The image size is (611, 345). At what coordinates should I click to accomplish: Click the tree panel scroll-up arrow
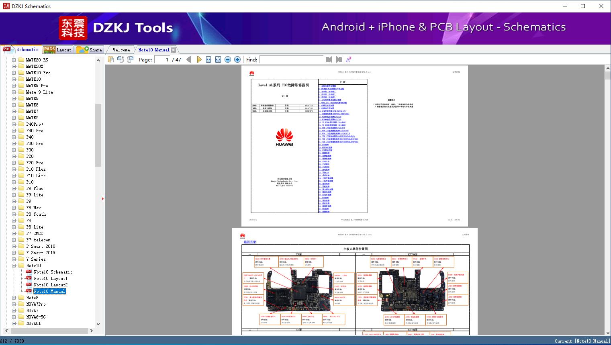click(98, 60)
